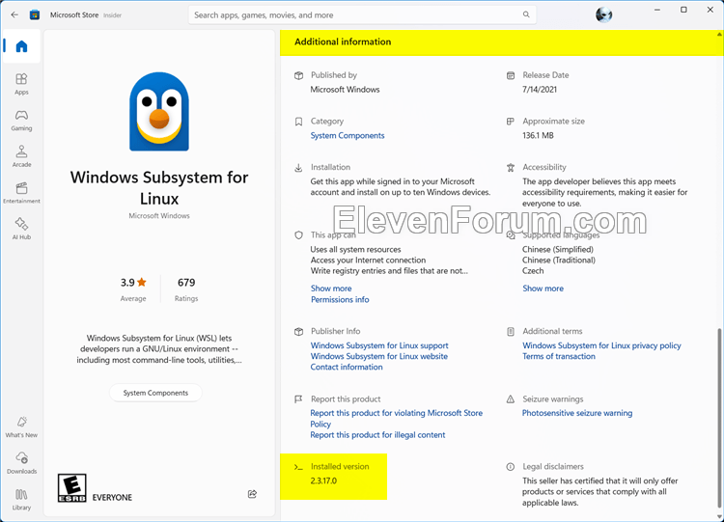Click the ESRB Everyone rating badge
The height and width of the screenshot is (522, 724).
point(72,488)
